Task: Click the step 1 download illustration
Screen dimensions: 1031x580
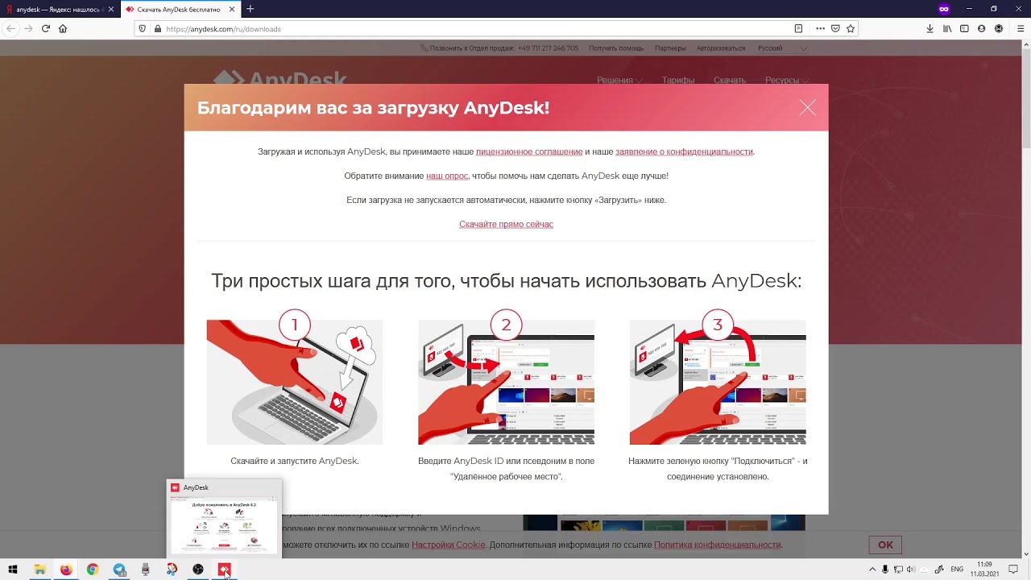Action: pos(295,382)
